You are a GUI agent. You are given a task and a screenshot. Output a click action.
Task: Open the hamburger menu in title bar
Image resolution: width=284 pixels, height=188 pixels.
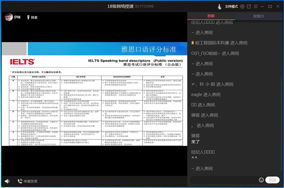tap(256, 6)
